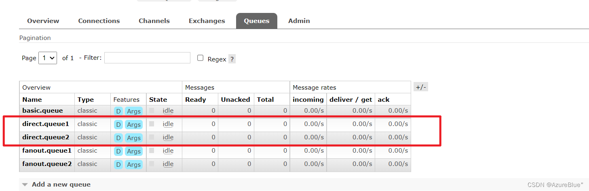Switch to the Connections tab
Viewport: 589px width, 191px height.
coord(99,21)
